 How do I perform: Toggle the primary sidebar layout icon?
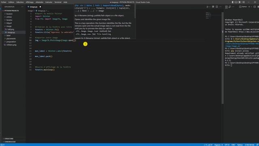click(x=233, y=2)
